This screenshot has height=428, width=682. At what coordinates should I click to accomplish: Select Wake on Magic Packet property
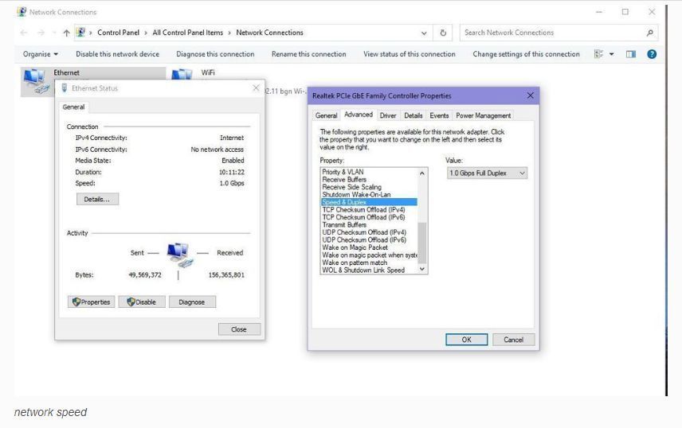coord(369,247)
